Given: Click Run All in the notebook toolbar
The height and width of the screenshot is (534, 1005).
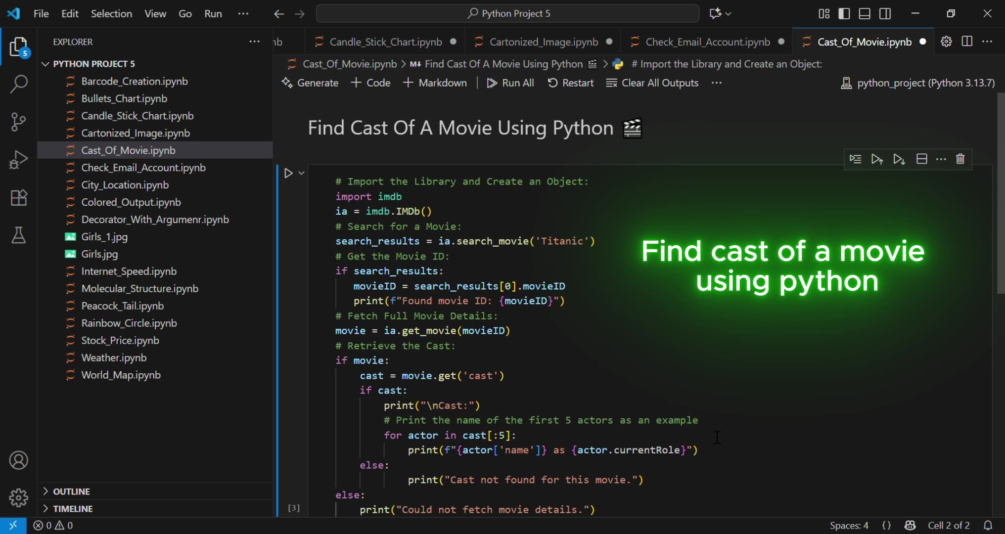Looking at the screenshot, I should 510,83.
